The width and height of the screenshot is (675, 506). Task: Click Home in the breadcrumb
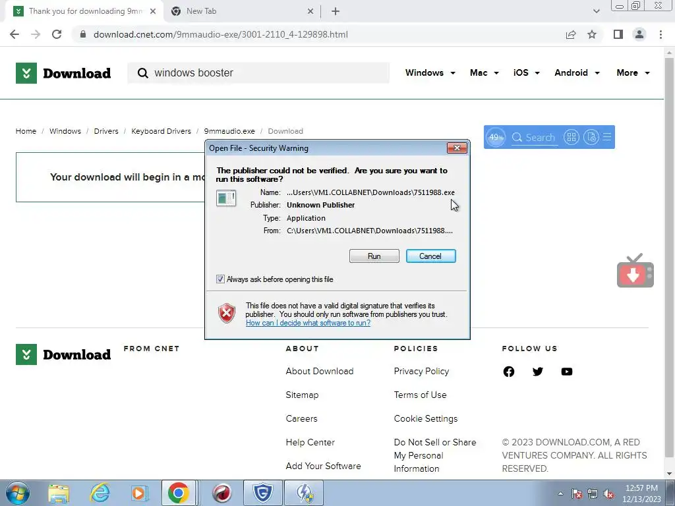pyautogui.click(x=26, y=131)
